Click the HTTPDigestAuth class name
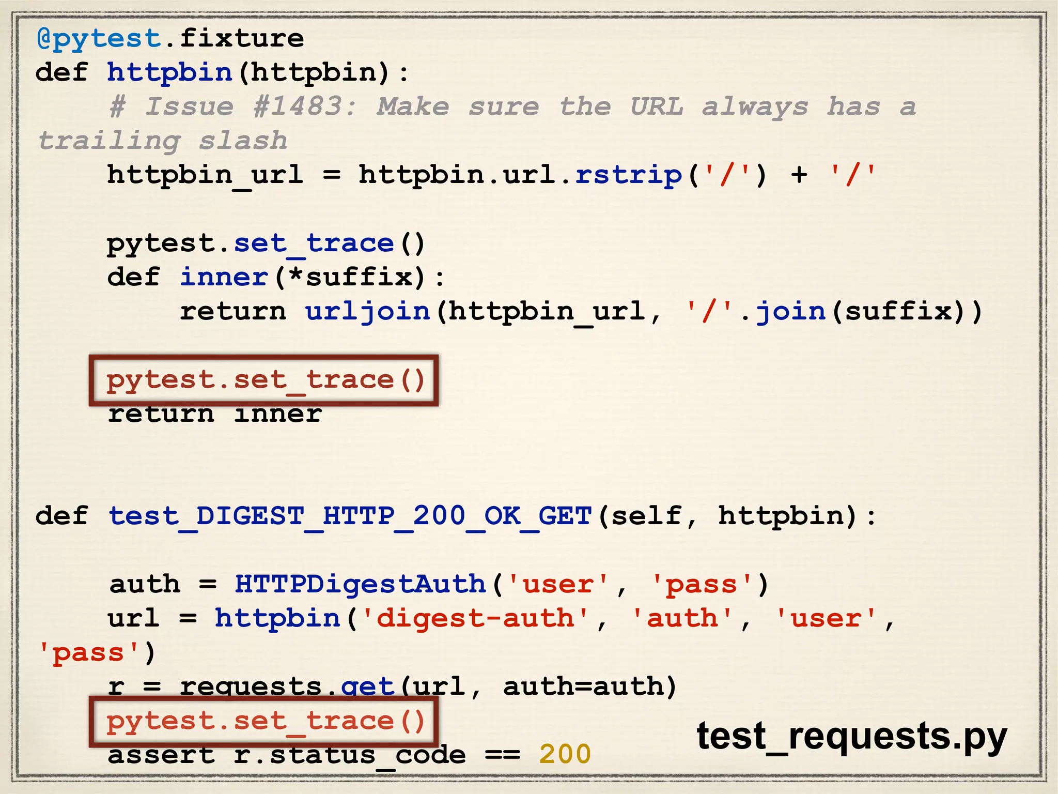The width and height of the screenshot is (1058, 794). (x=360, y=585)
